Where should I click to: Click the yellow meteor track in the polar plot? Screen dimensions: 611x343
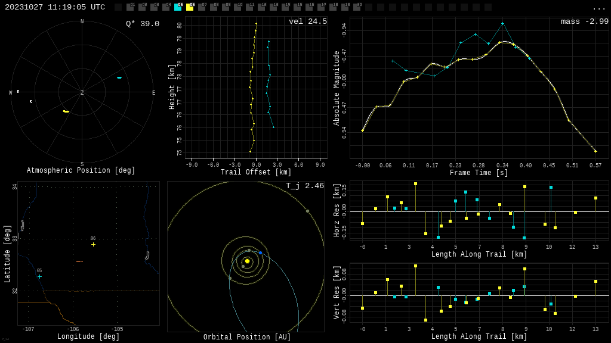click(66, 111)
